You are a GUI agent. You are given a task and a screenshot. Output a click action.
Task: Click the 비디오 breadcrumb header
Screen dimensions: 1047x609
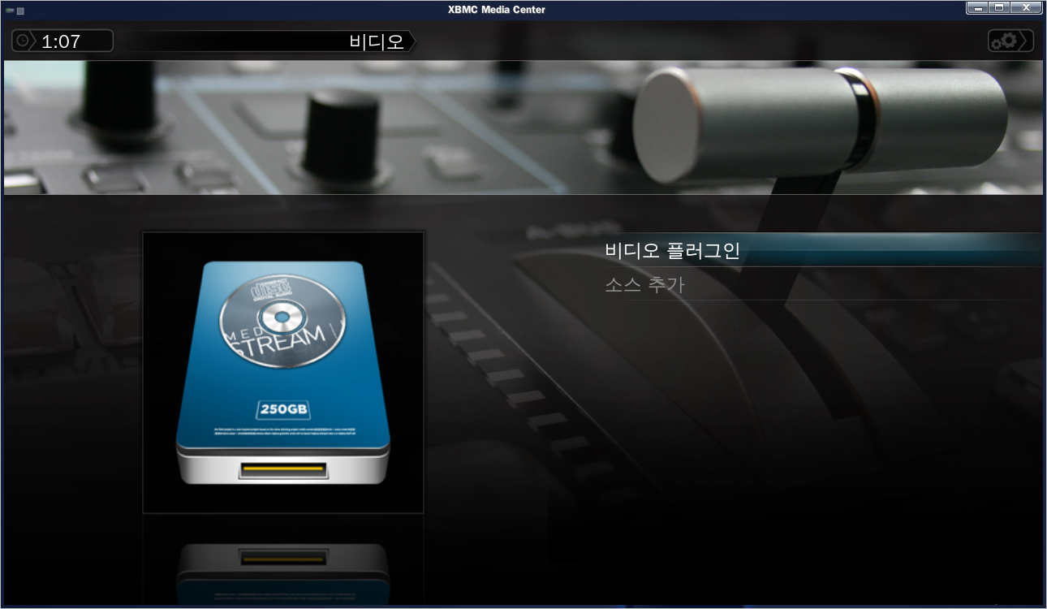[x=377, y=41]
